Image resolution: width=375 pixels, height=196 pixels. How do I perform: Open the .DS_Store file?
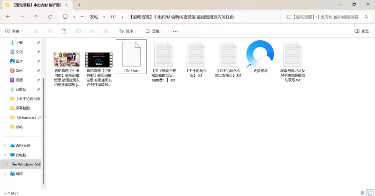(131, 56)
